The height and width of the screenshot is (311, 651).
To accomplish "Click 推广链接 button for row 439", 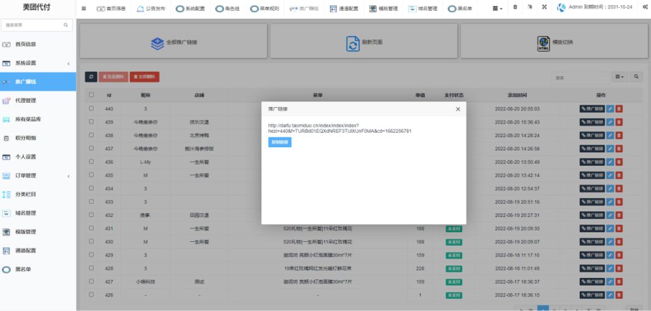I will 593,122.
